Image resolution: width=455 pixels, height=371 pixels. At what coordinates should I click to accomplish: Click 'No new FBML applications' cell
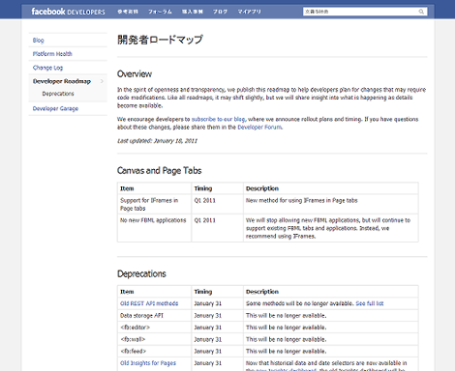(x=154, y=228)
